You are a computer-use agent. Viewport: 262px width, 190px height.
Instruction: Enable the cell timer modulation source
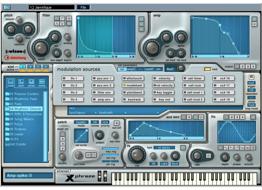pyautogui.click(x=193, y=78)
